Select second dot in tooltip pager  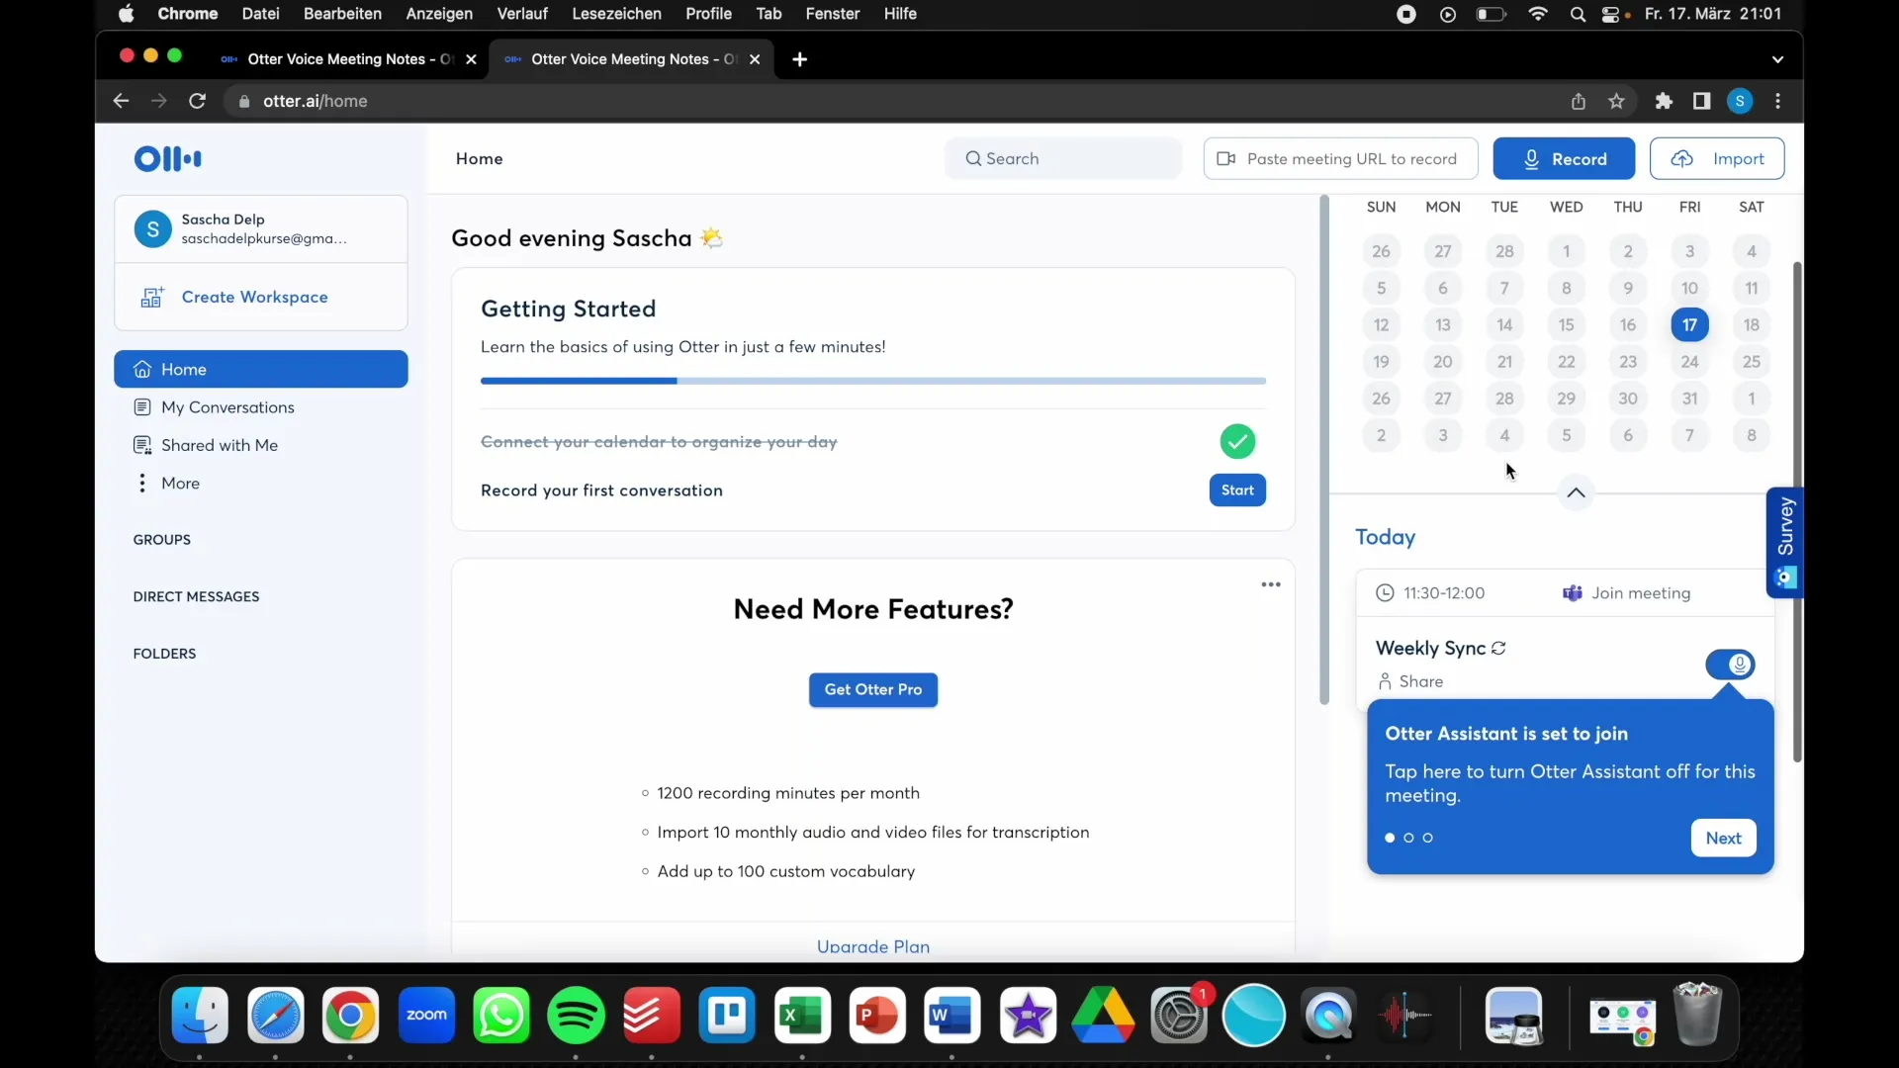pos(1408,838)
